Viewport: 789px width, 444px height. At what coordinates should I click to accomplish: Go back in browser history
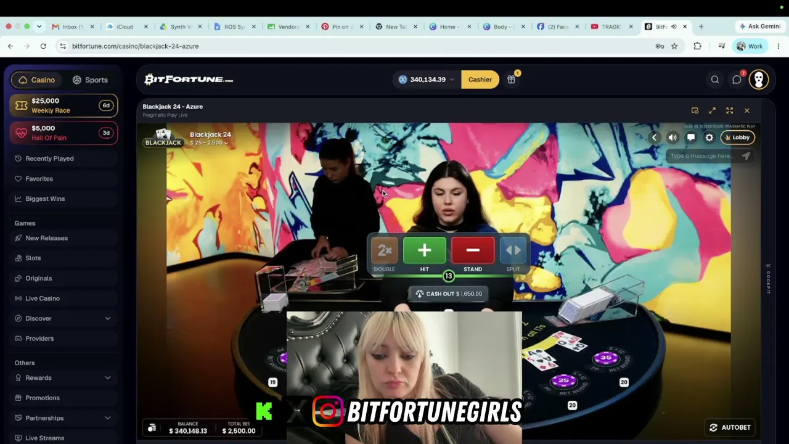pyautogui.click(x=10, y=46)
